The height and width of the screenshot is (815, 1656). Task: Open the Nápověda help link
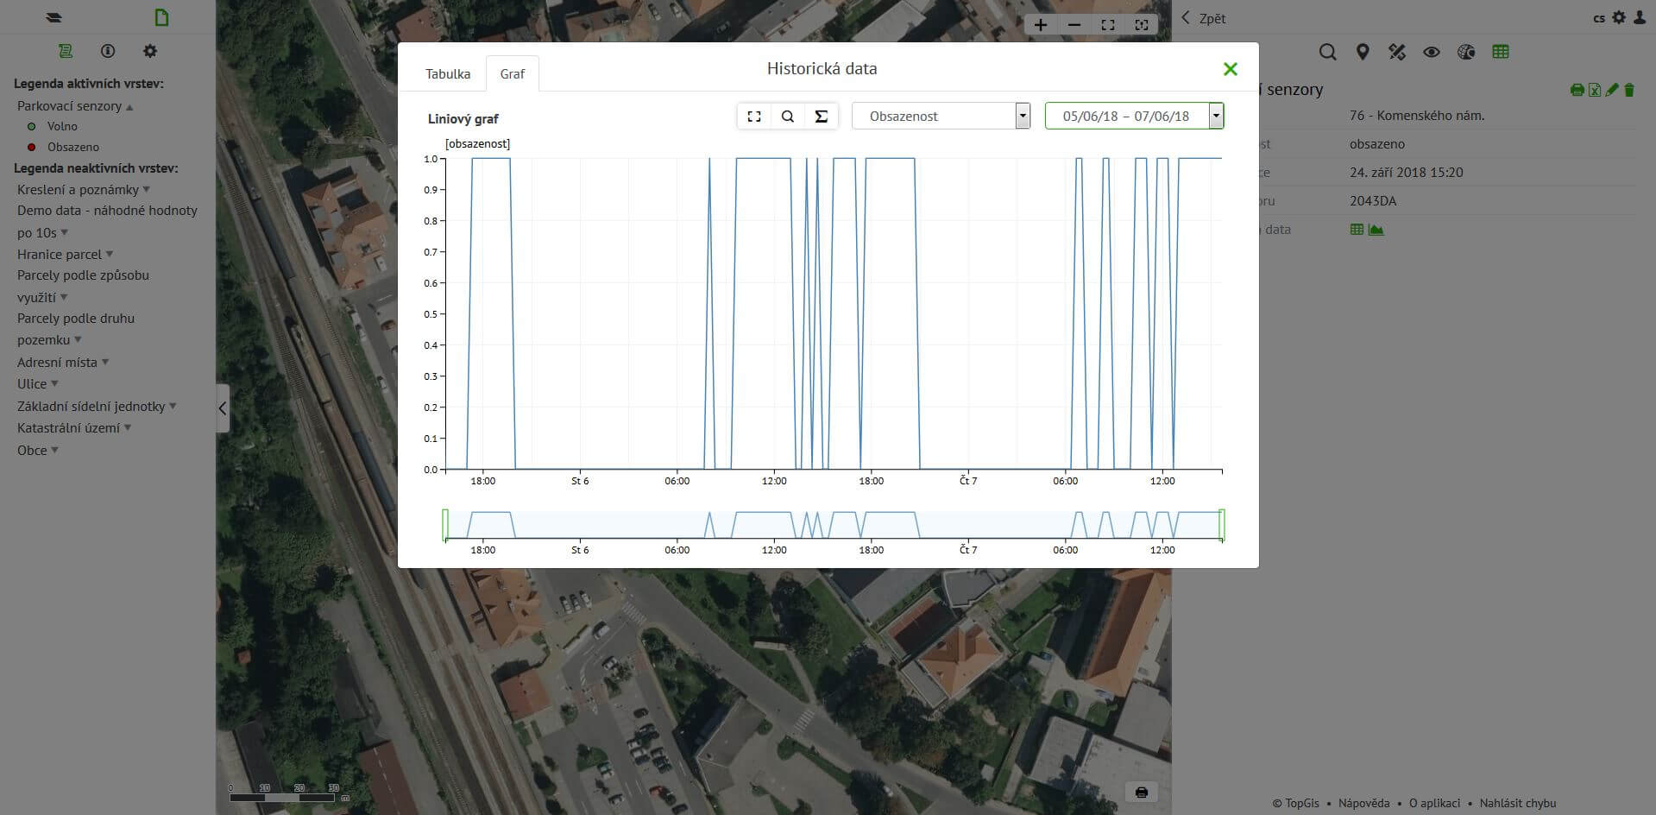tap(1363, 803)
